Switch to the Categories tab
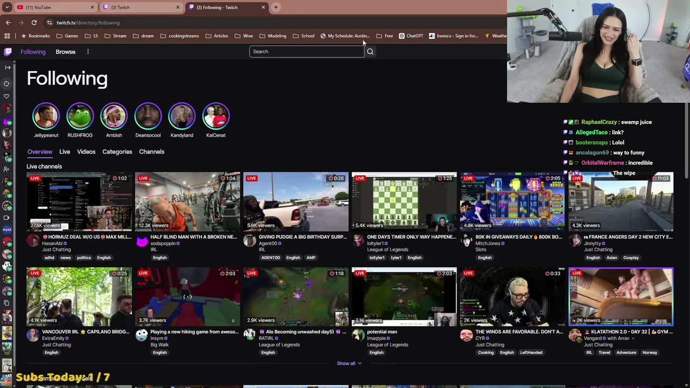Screen dimensions: 690x388 117,152
